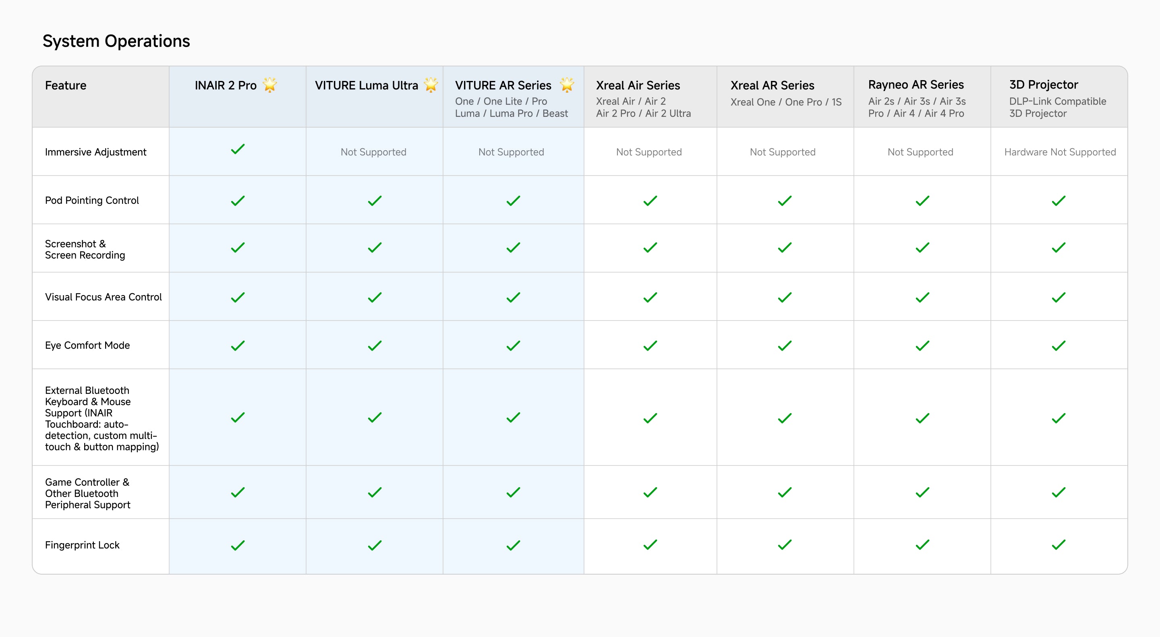
Task: Select the System Operations heading
Action: 116,41
